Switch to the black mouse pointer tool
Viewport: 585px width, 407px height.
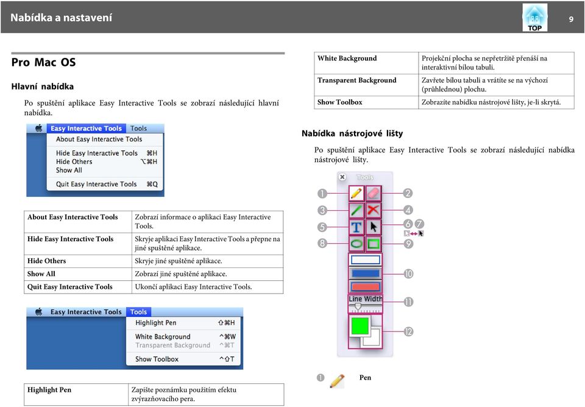(x=373, y=227)
